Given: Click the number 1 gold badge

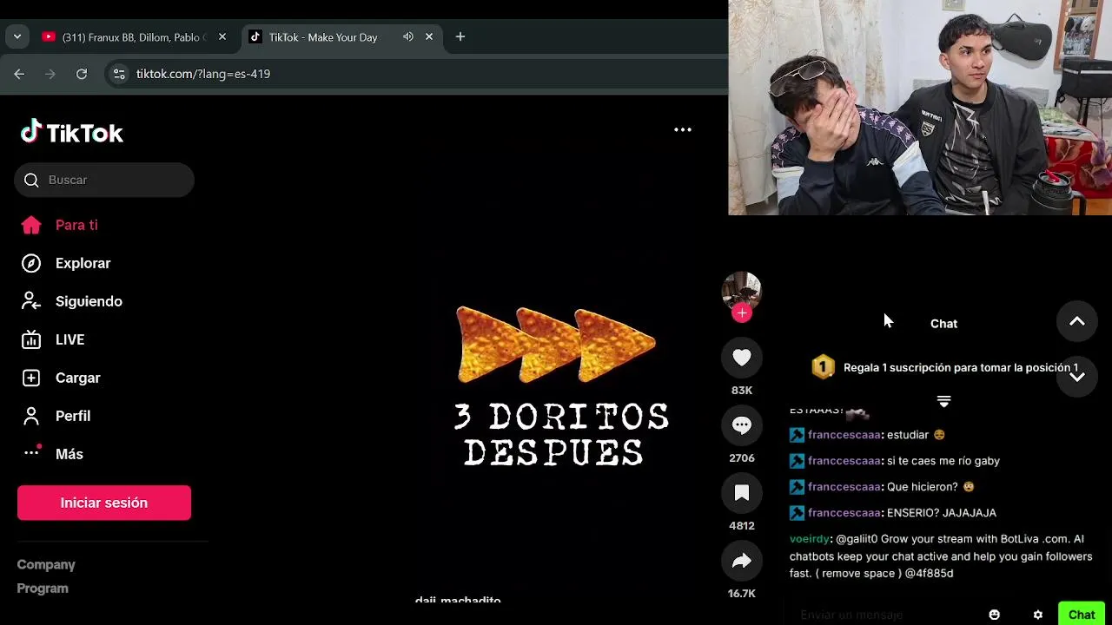Looking at the screenshot, I should coord(823,367).
